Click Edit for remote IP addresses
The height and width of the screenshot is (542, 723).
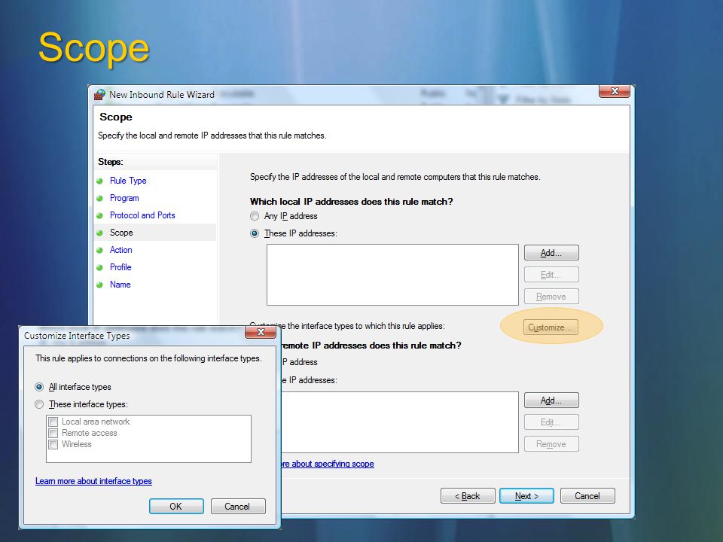click(x=551, y=422)
